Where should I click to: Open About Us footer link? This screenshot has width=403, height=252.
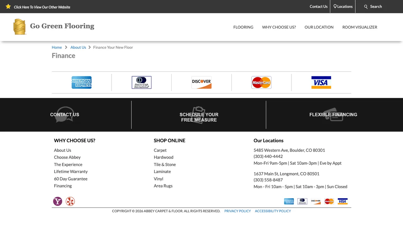62,150
